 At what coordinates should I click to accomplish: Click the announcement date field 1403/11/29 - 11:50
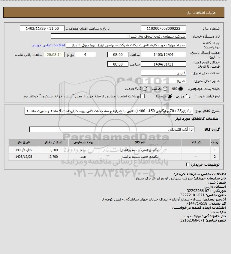click(42, 28)
